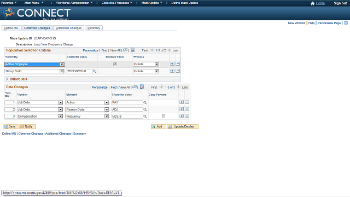Viewport: 350px width, 197px height.
Task: Delete the Reason Code data change row
Action: pyautogui.click(x=187, y=109)
